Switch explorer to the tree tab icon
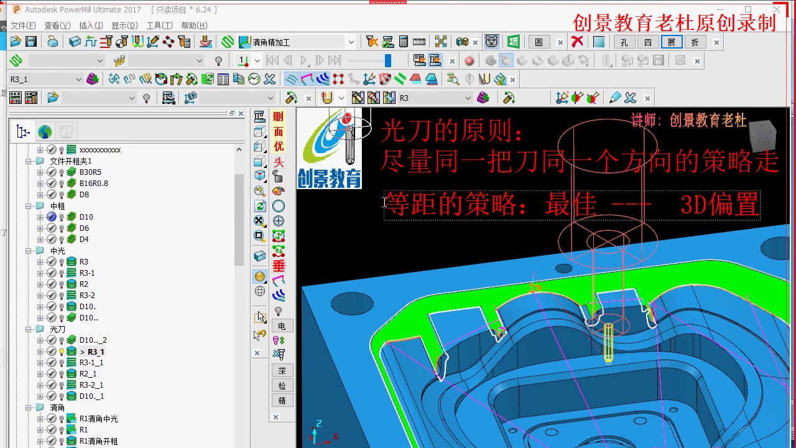The width and height of the screenshot is (796, 448). coord(24,132)
